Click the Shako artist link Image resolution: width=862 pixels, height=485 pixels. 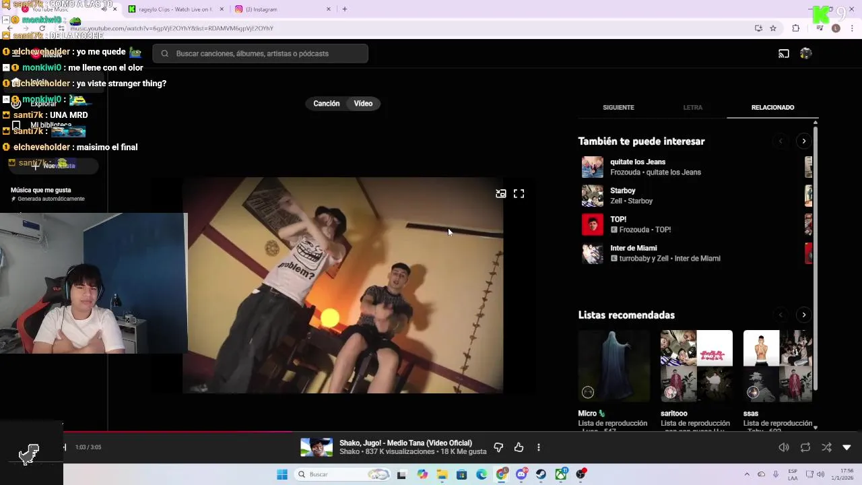click(x=350, y=452)
